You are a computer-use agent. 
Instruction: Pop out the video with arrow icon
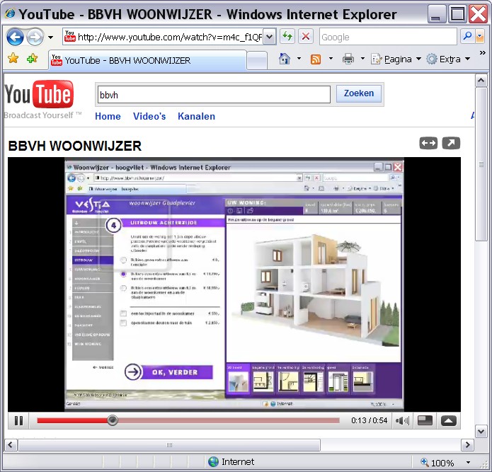[x=451, y=144]
